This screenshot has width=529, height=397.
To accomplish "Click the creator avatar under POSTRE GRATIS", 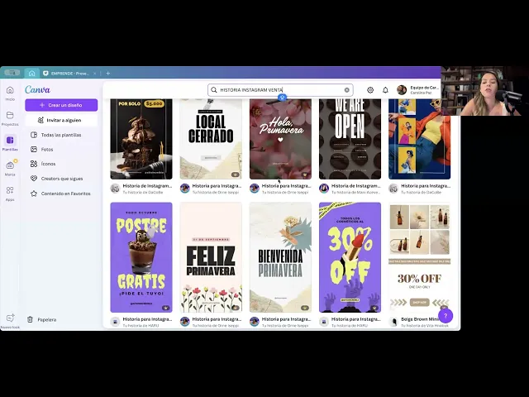I will [116, 322].
